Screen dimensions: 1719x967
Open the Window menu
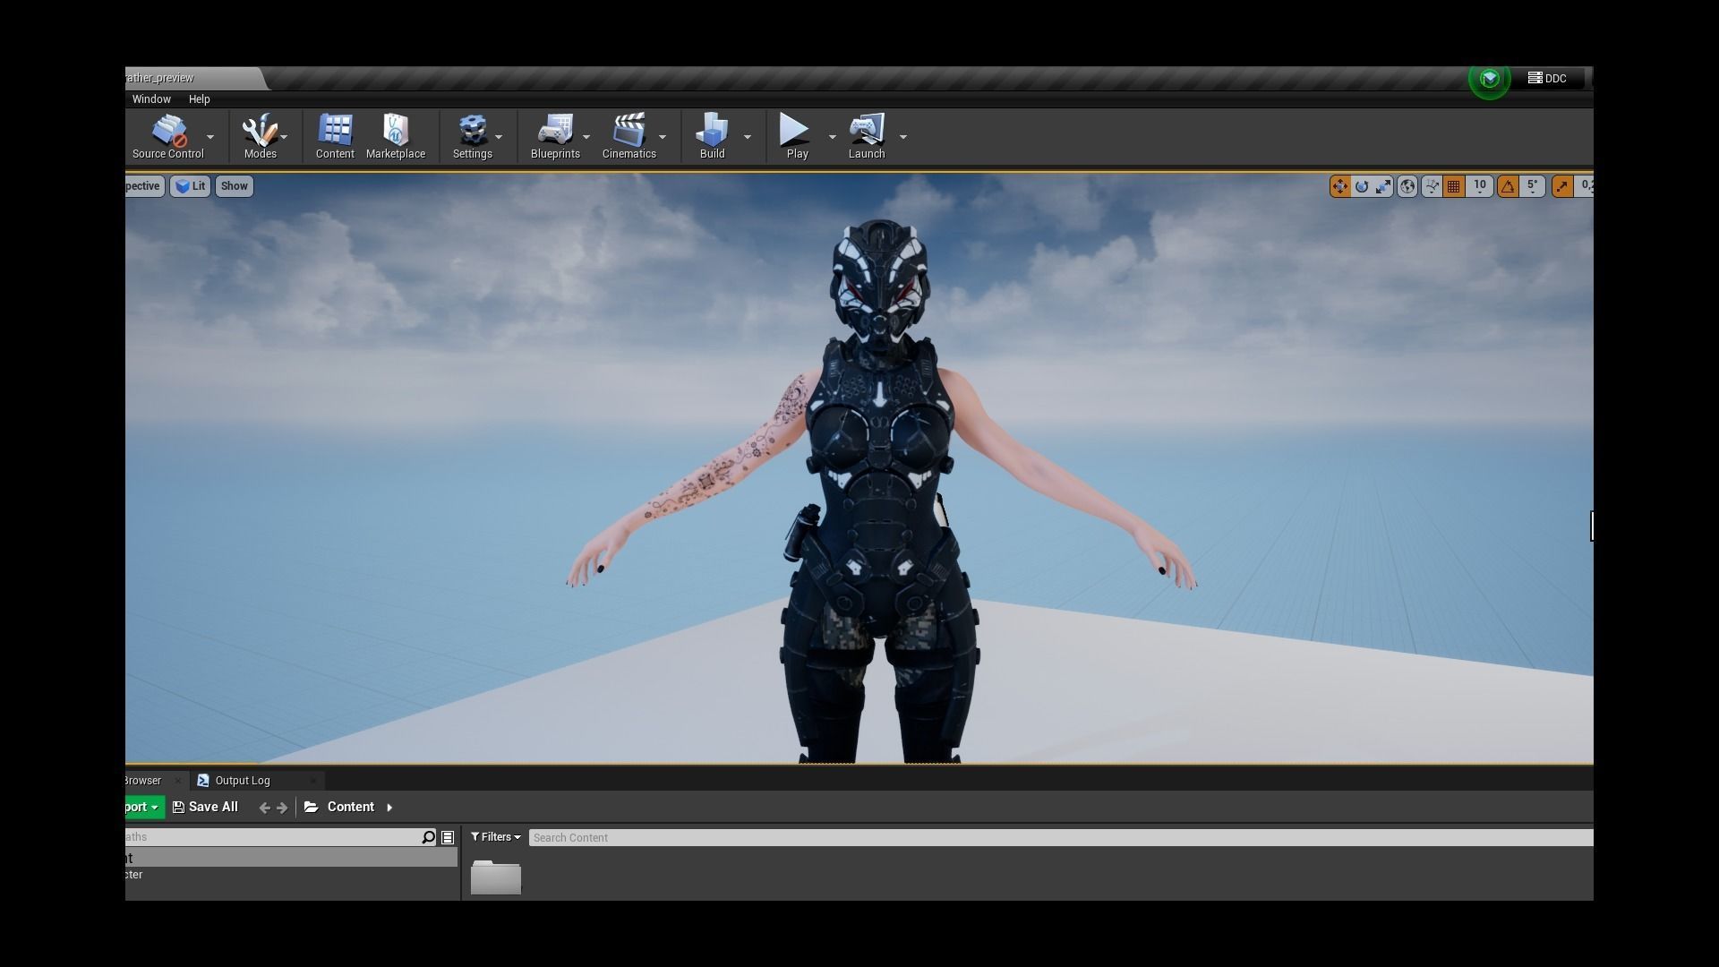point(151,99)
